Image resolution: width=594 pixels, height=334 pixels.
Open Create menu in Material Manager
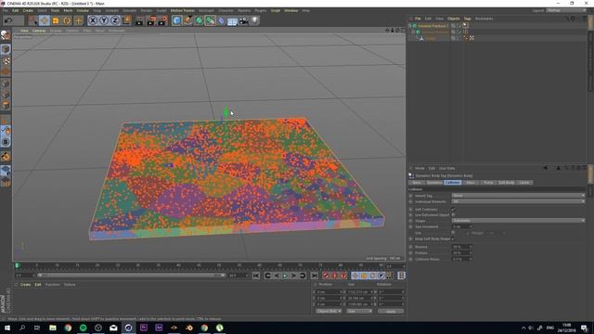pyautogui.click(x=25, y=285)
